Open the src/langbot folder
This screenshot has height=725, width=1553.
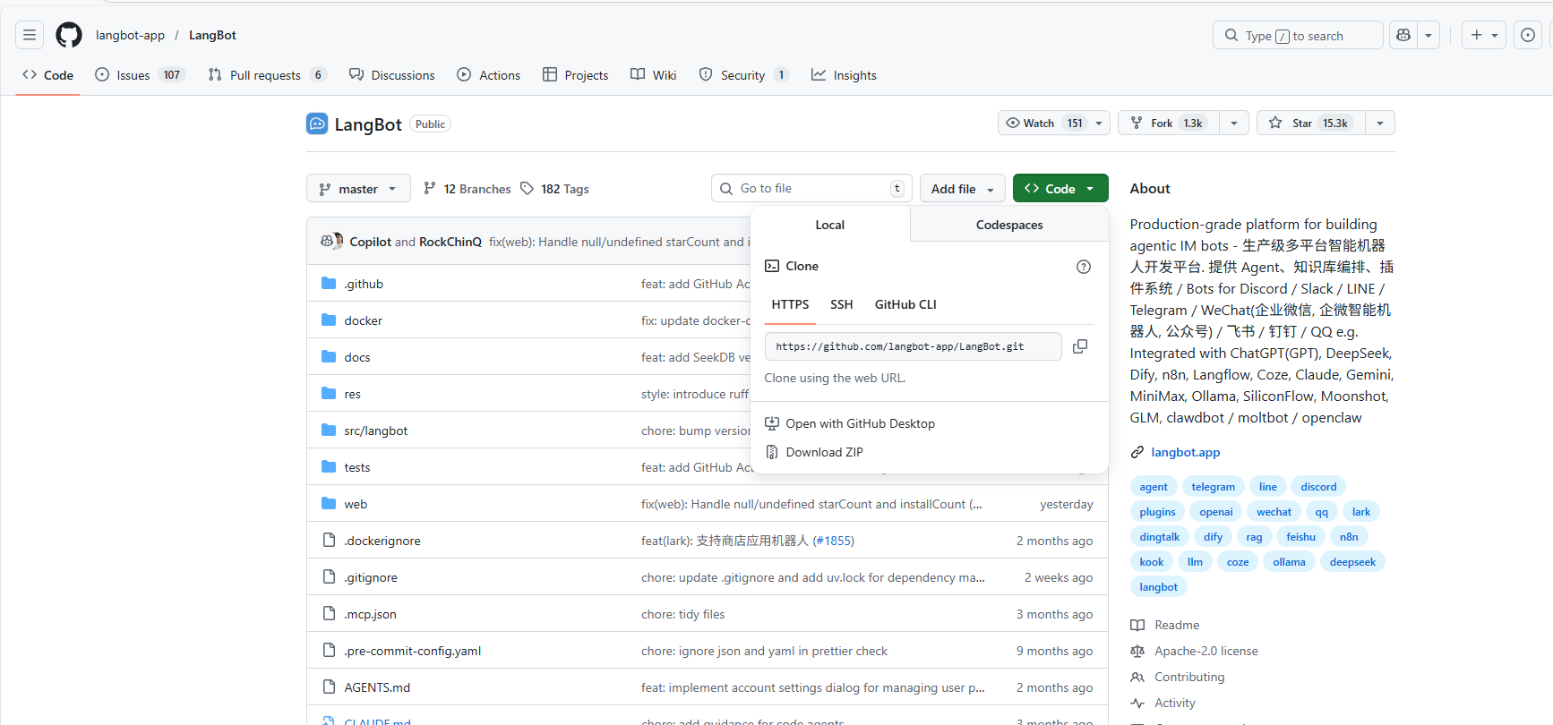[376, 431]
